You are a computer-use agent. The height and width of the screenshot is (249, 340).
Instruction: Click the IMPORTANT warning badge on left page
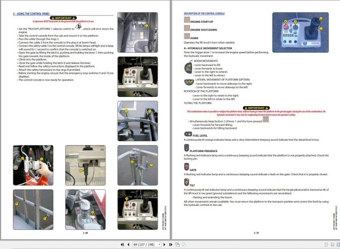(63, 18)
